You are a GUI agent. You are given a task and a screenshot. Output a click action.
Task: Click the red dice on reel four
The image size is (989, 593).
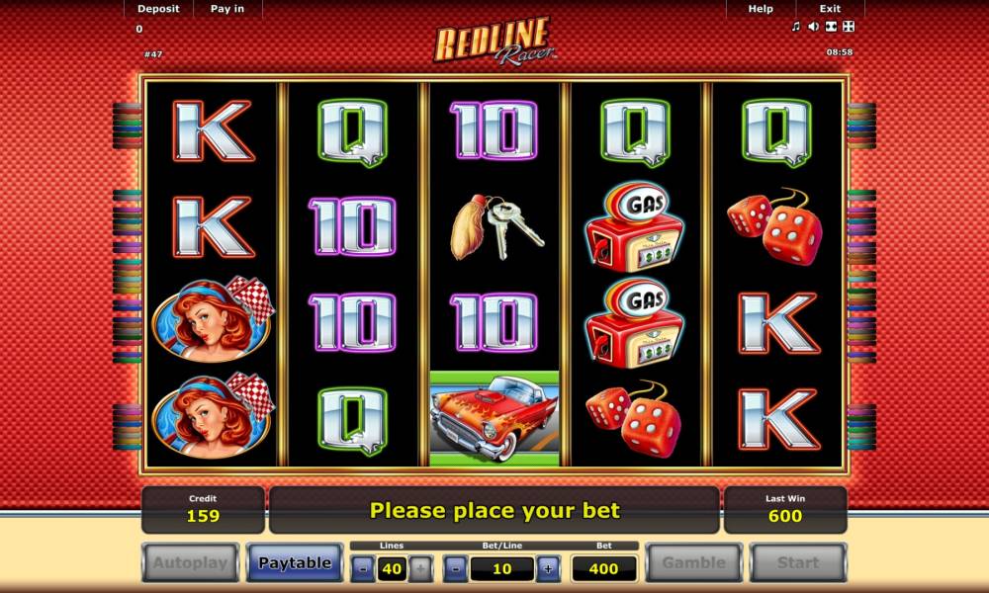(x=634, y=418)
